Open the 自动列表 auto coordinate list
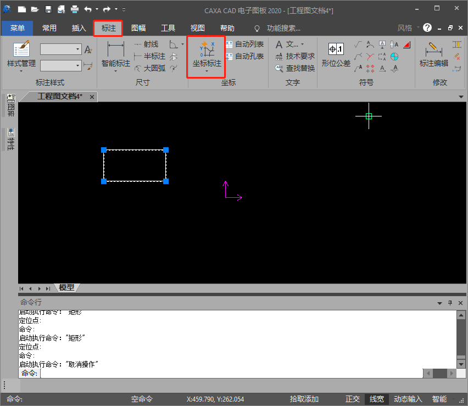The image size is (468, 406). (245, 45)
